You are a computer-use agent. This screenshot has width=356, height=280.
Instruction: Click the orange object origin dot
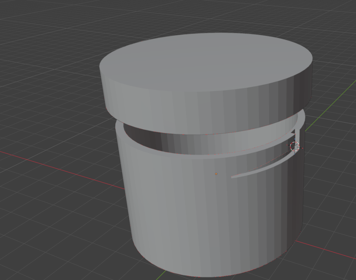pyautogui.click(x=216, y=174)
